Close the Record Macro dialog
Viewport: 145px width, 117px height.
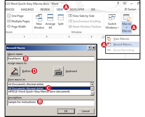point(94,48)
